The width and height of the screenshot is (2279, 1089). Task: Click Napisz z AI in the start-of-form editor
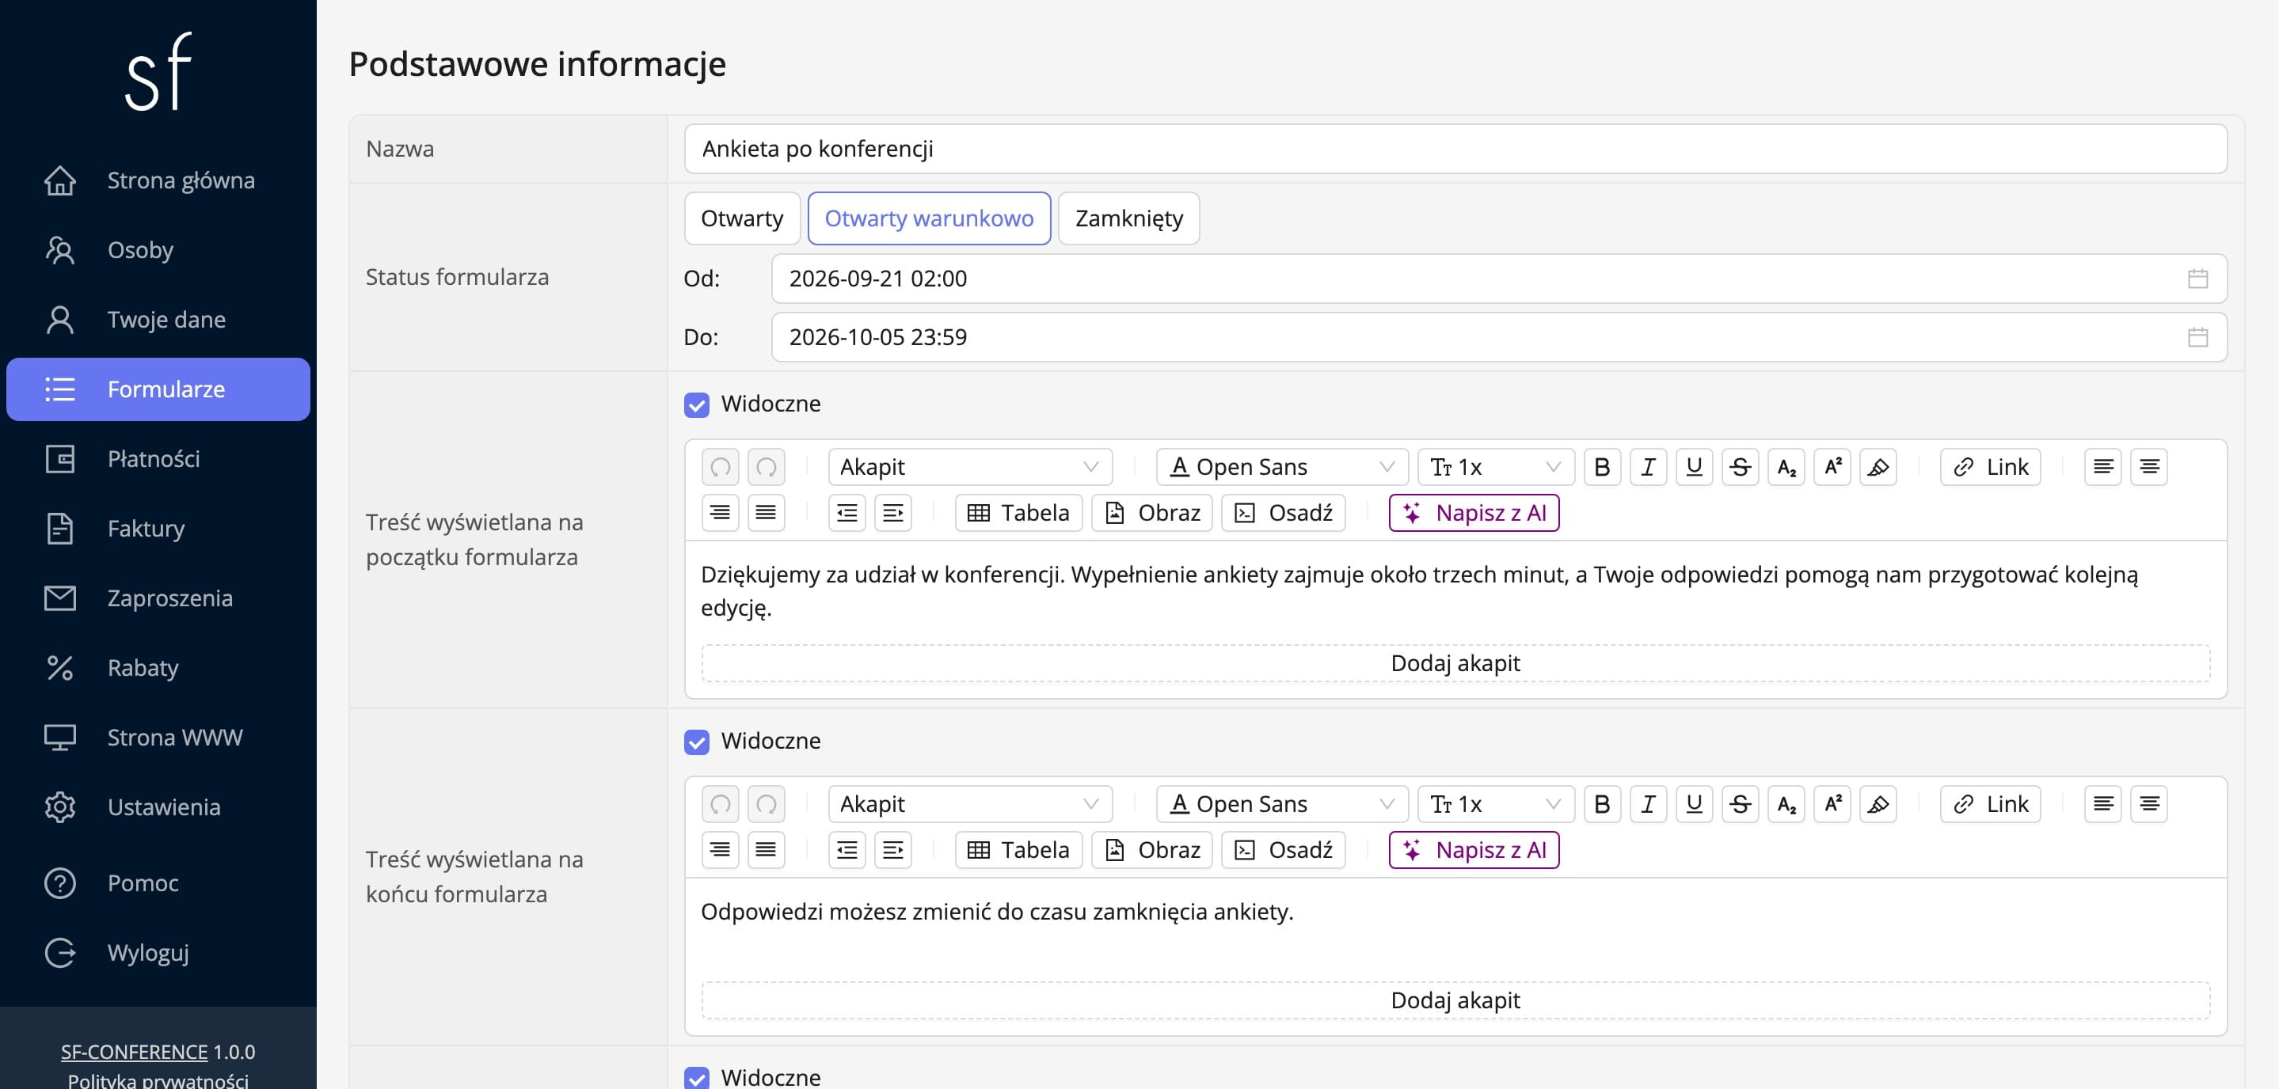click(1474, 513)
